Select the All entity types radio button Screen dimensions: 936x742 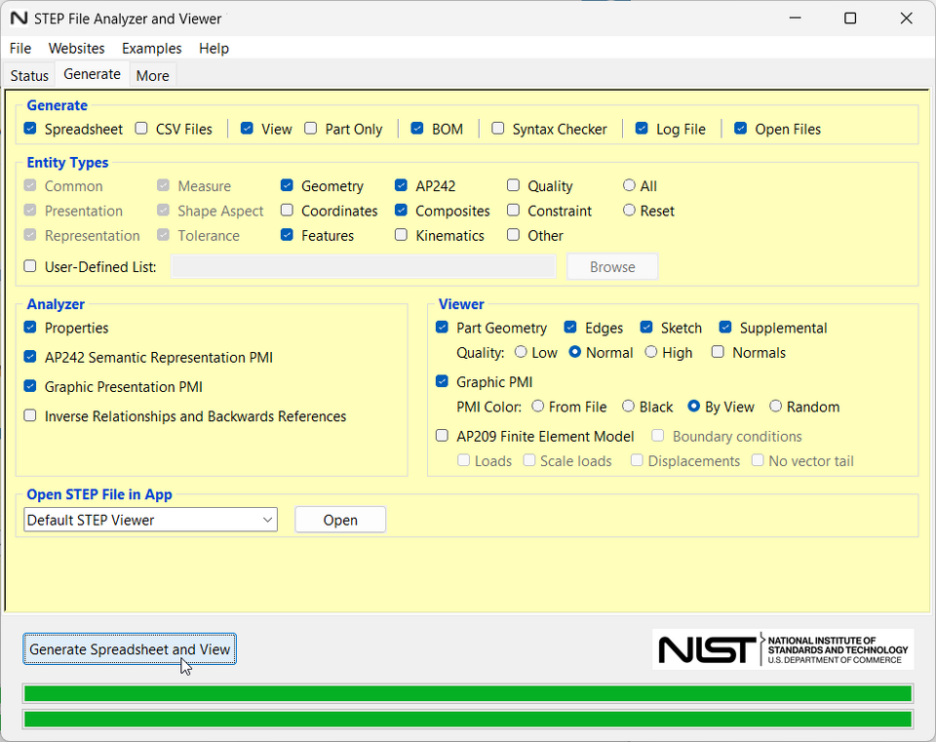[x=628, y=185]
